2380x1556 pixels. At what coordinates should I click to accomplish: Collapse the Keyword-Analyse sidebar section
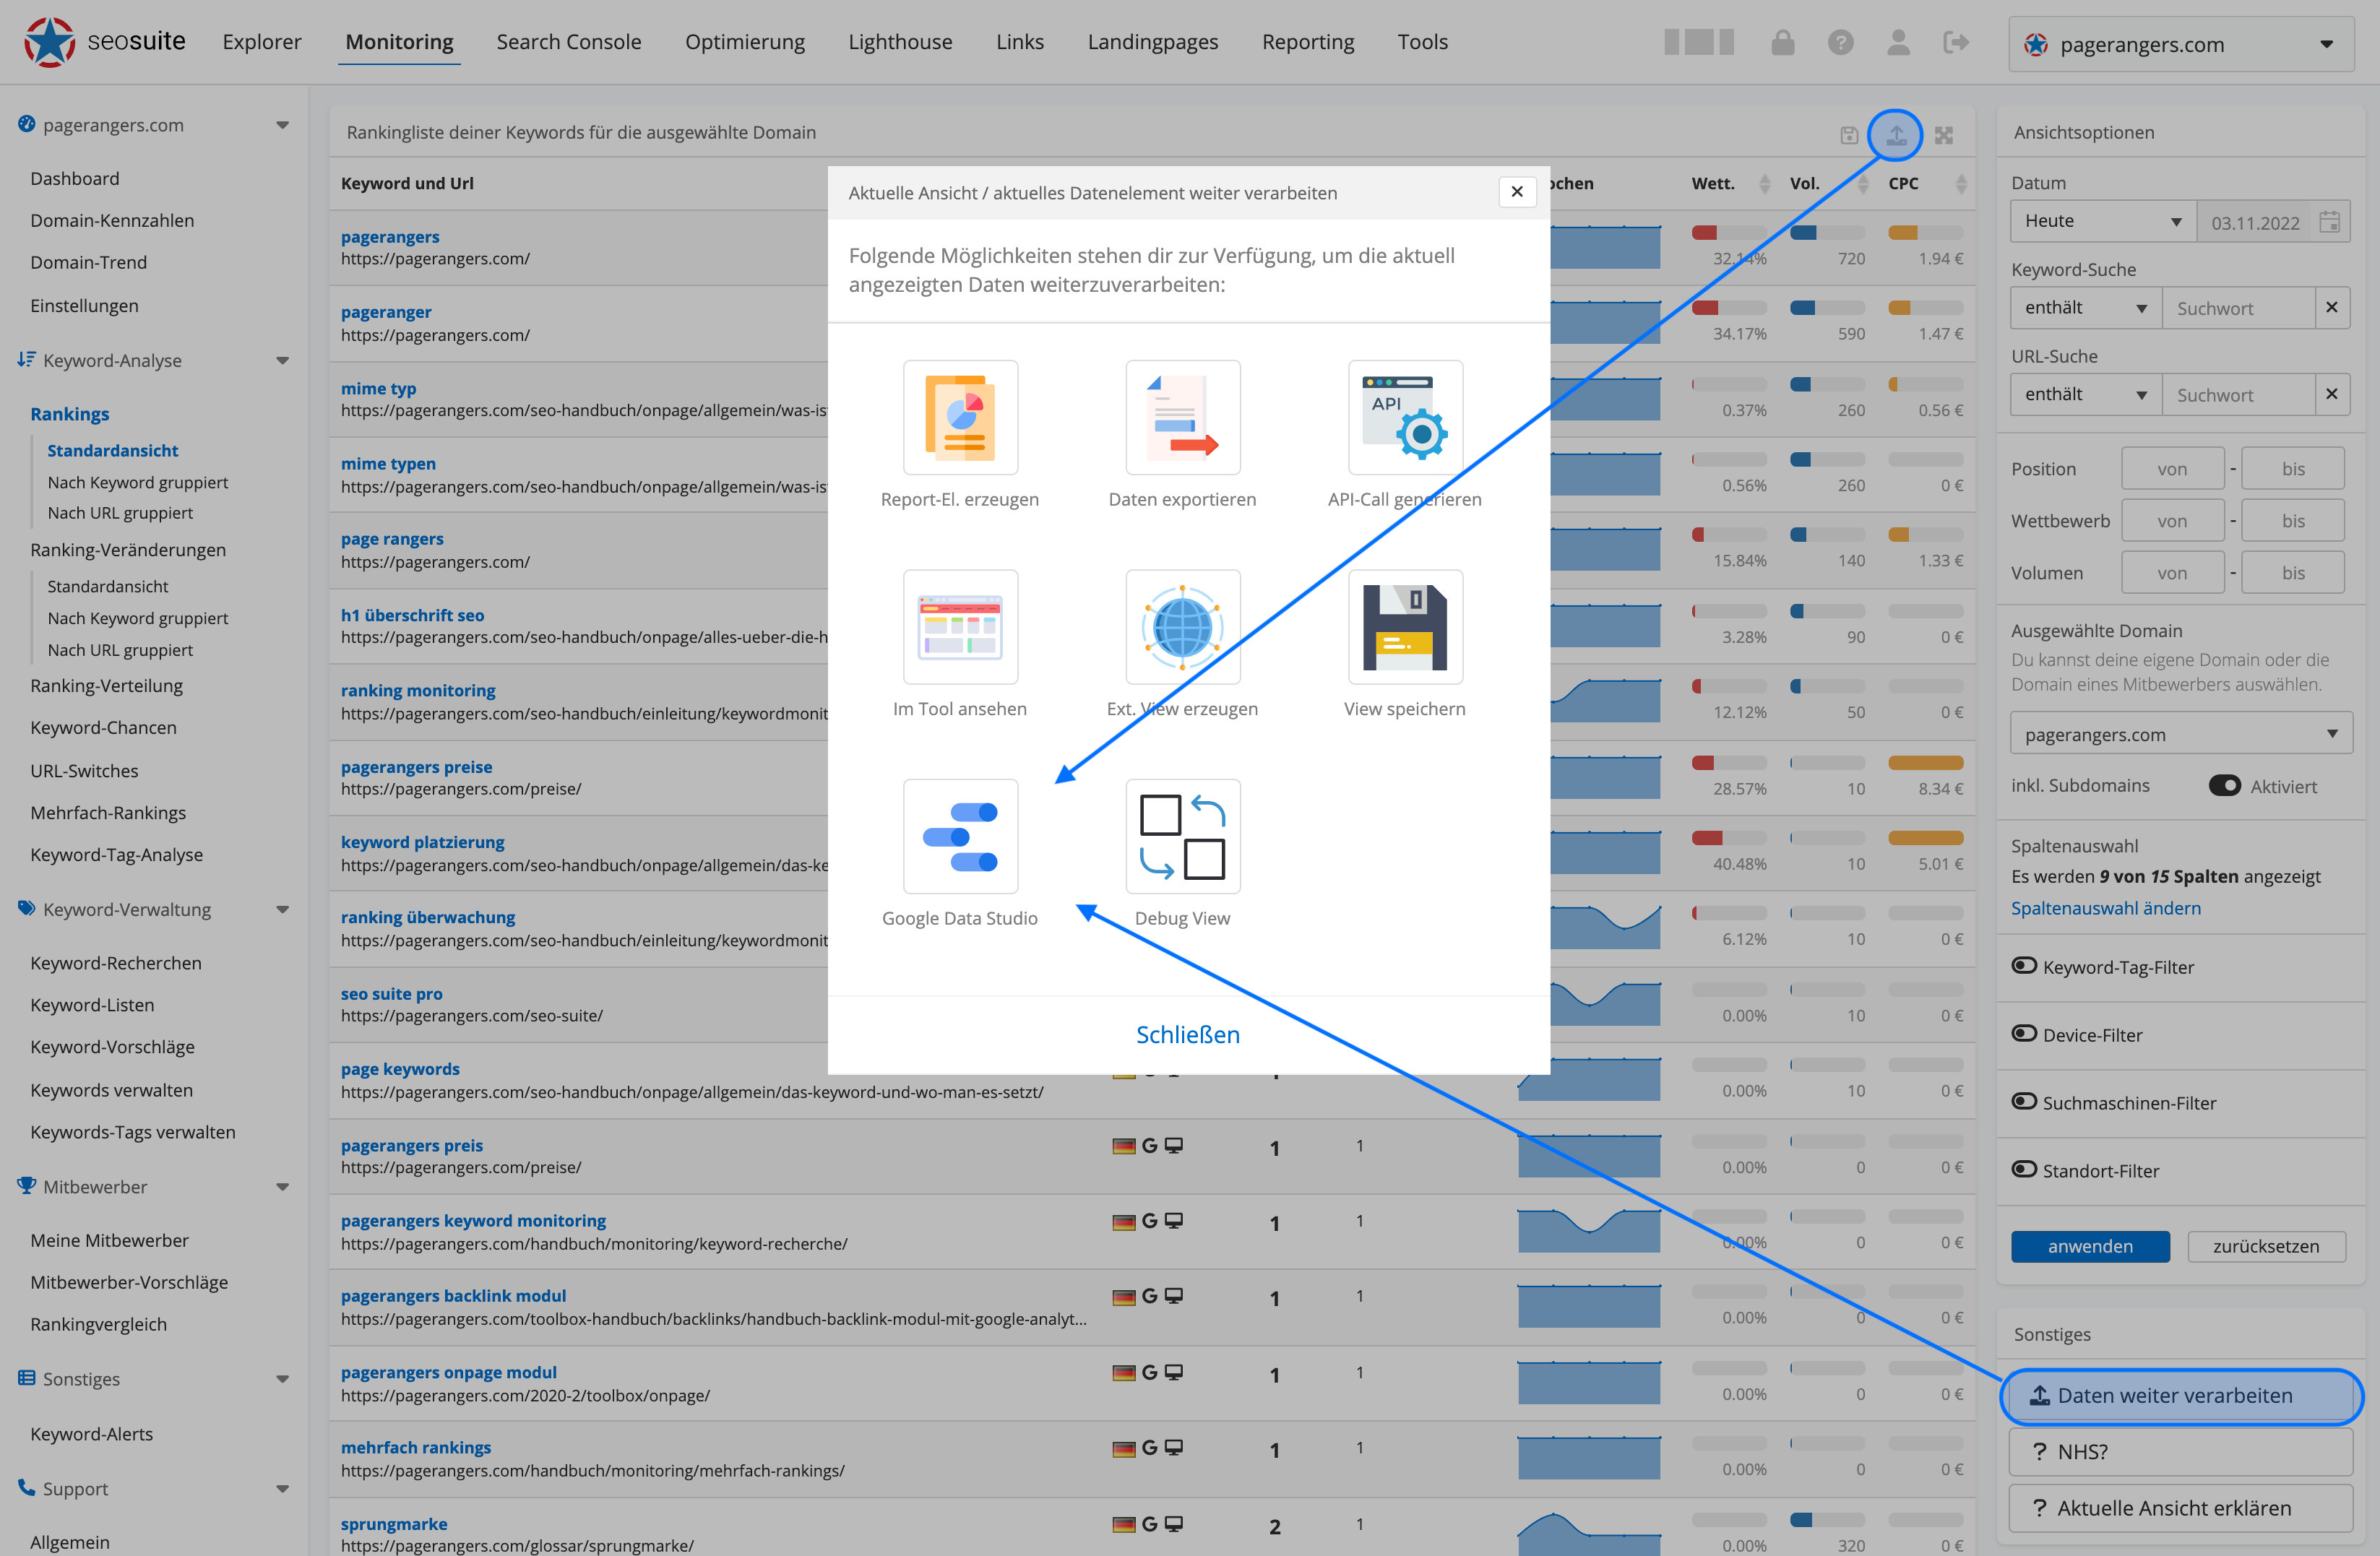[283, 360]
